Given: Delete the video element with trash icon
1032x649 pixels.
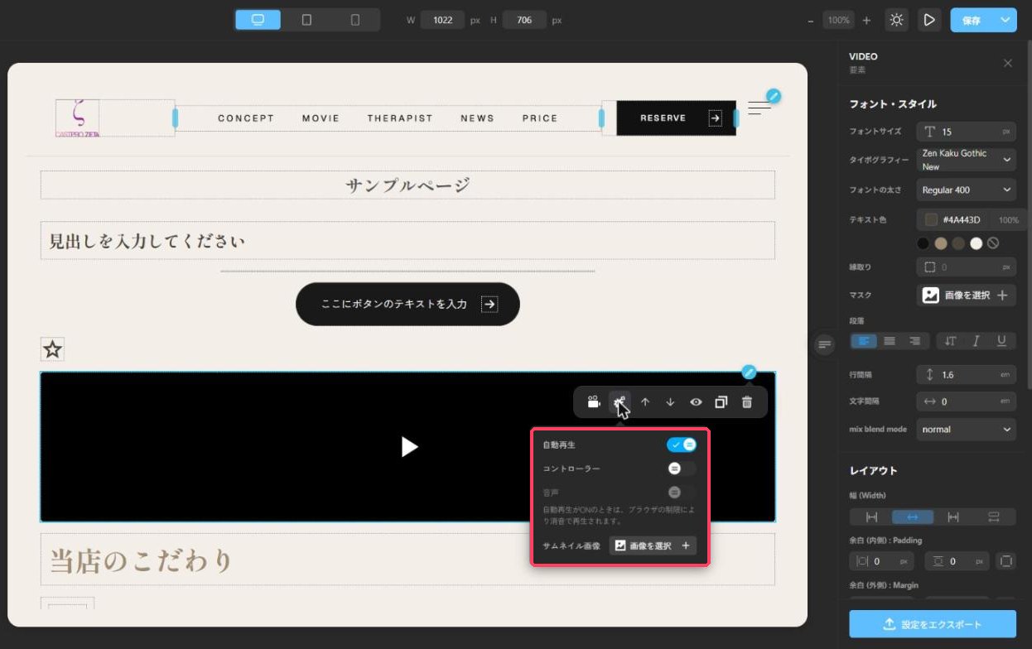Looking at the screenshot, I should pos(747,402).
